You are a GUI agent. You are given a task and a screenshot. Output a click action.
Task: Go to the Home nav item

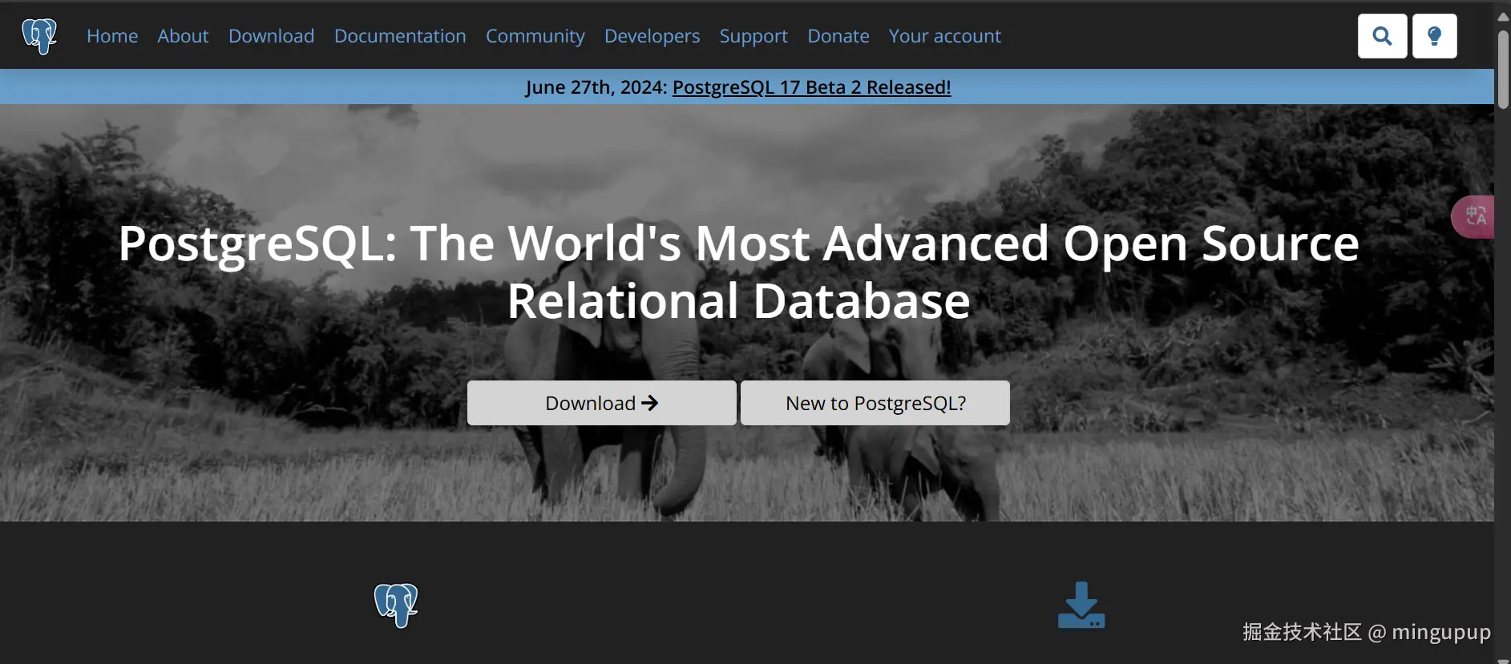(x=112, y=36)
